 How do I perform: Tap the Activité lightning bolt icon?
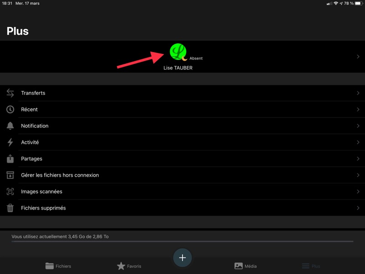point(10,142)
